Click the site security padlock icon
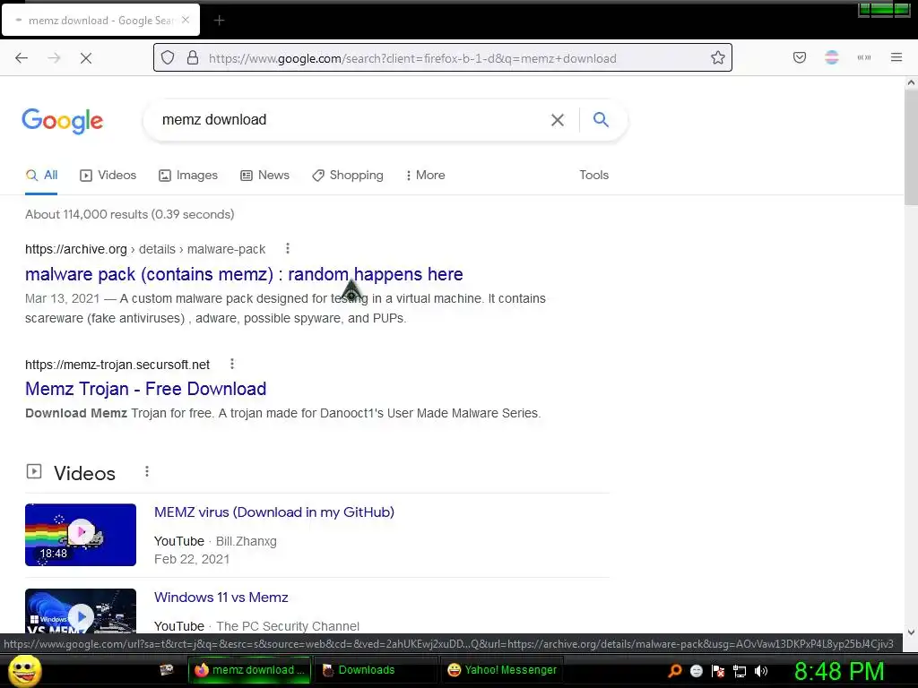Image resolution: width=918 pixels, height=688 pixels. point(193,58)
